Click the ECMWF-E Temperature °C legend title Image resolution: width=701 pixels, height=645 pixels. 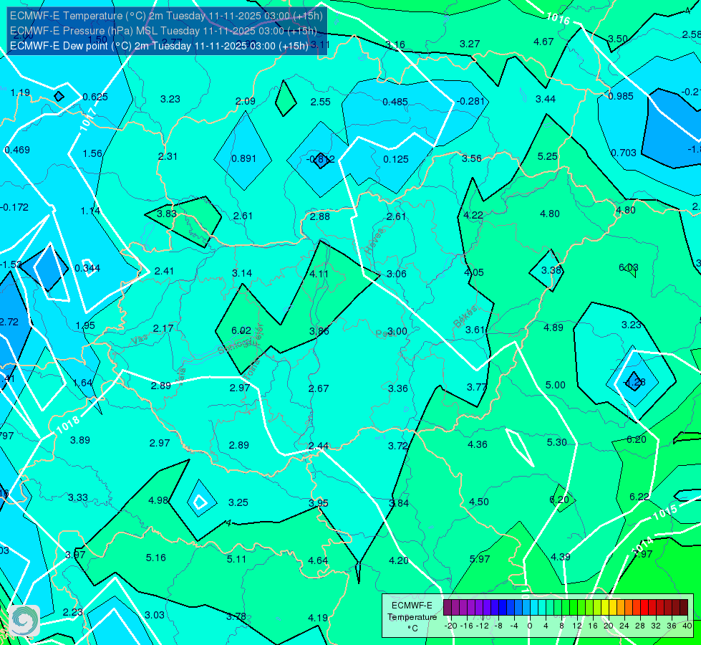pos(412,617)
